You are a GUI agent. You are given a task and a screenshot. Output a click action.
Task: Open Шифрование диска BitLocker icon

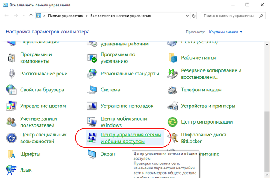tap(173, 138)
